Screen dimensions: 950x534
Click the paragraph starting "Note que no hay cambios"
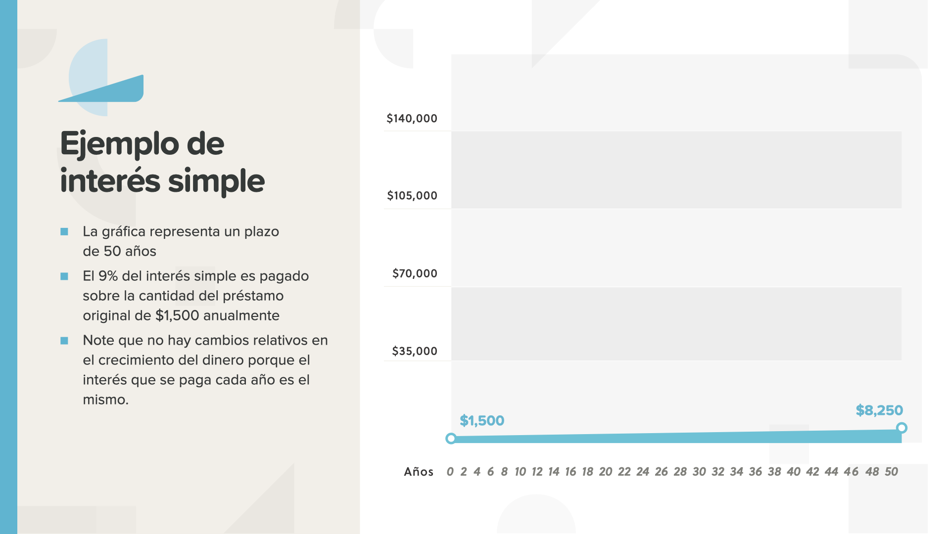coord(205,370)
